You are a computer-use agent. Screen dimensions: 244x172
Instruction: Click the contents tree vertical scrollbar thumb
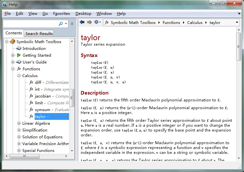tap(72, 98)
